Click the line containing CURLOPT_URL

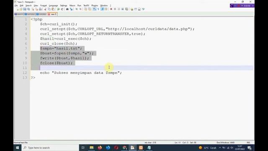(117, 29)
